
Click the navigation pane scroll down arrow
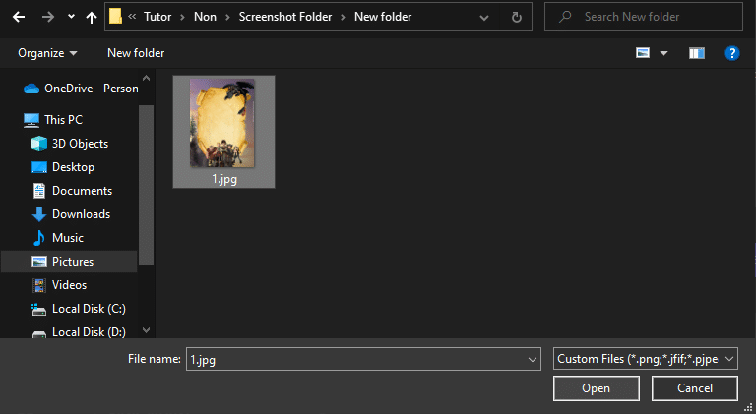[146, 330]
